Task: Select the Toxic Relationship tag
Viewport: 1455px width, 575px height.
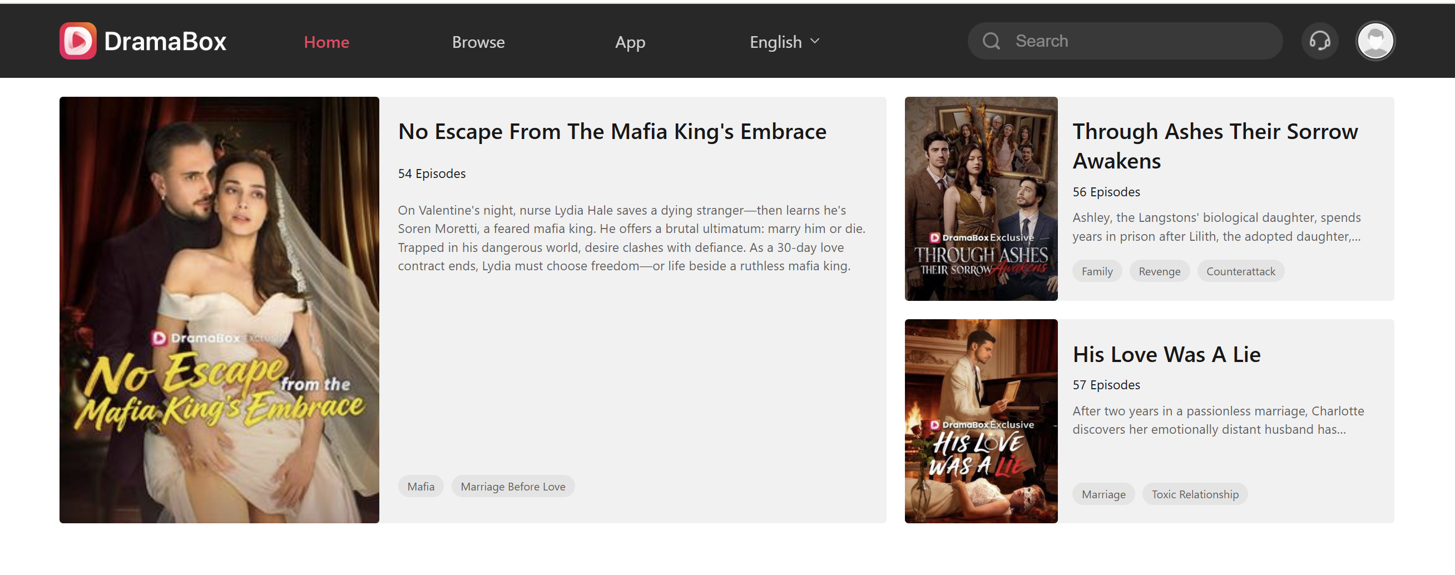Action: tap(1195, 494)
